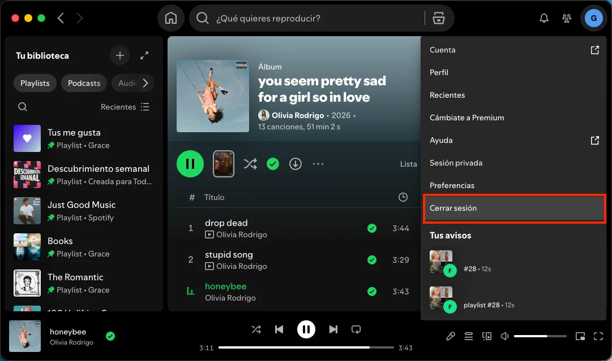Open Perfil in the profile menu

[514, 72]
